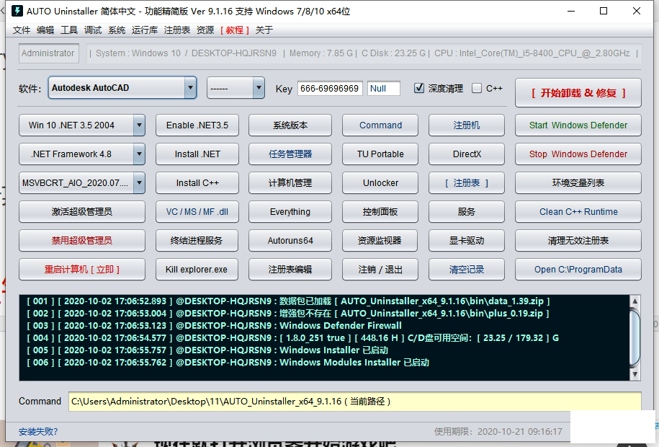Click the 开始卸载 & 修复 button
This screenshot has height=447, width=659.
coord(578,93)
